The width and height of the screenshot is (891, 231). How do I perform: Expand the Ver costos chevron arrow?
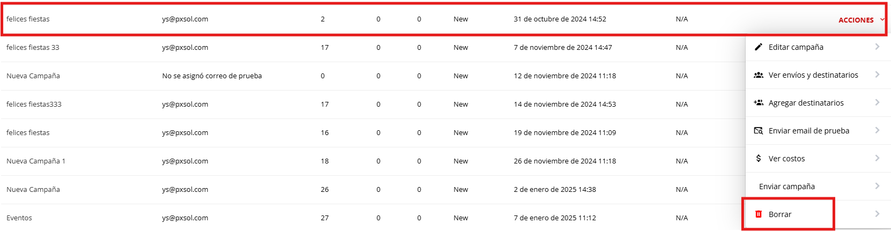point(877,158)
